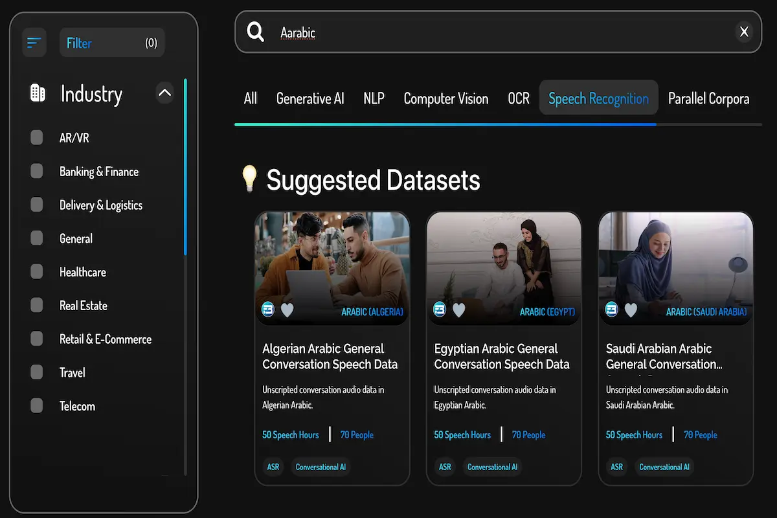The height and width of the screenshot is (518, 777).
Task: Check the Banking & Finance checkbox
Action: coord(37,171)
